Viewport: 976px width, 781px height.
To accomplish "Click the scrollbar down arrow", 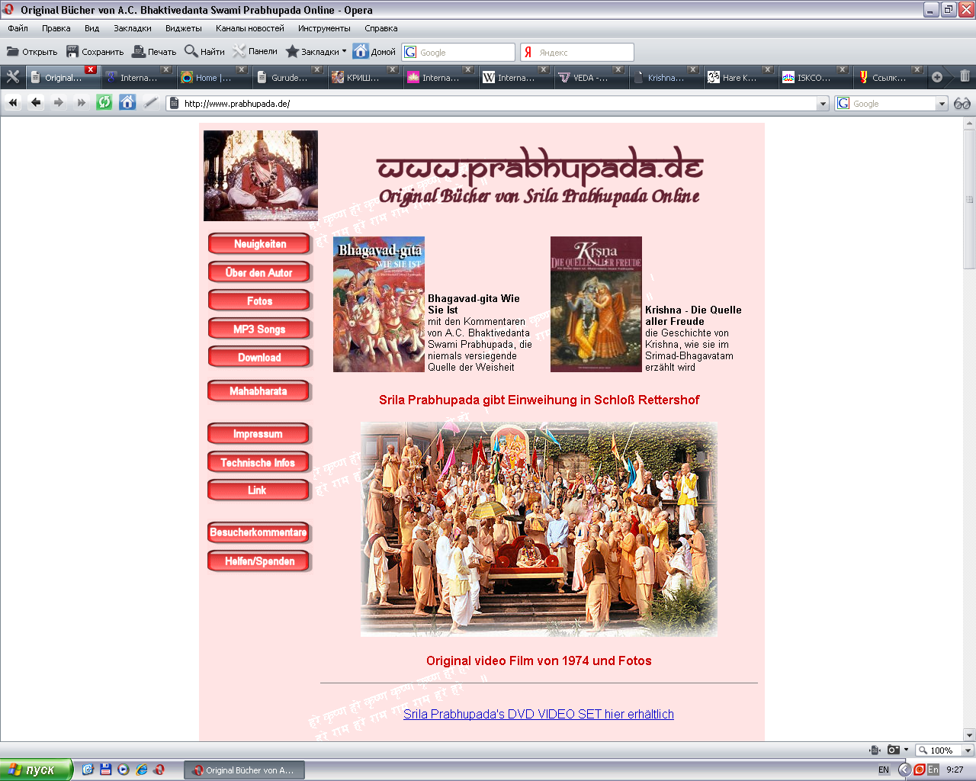I will coord(969,735).
